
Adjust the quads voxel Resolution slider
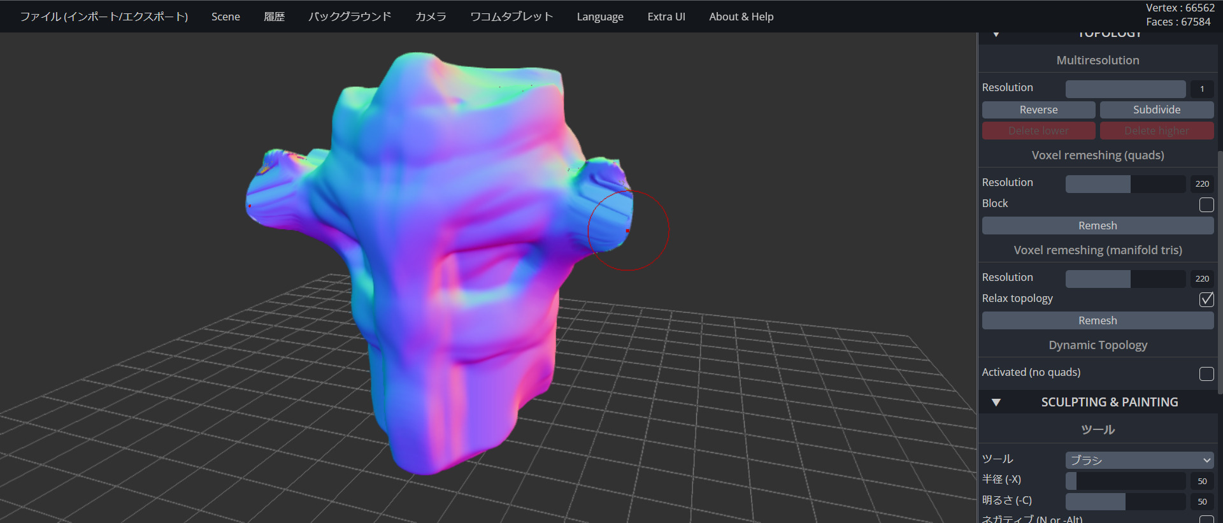[1126, 183]
